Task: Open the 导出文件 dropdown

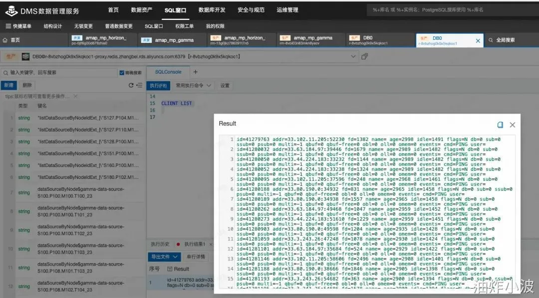Action: point(164,257)
